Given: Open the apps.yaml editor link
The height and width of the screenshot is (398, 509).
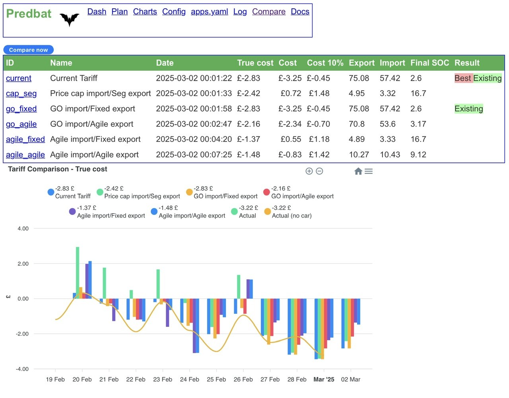Looking at the screenshot, I should 210,12.
